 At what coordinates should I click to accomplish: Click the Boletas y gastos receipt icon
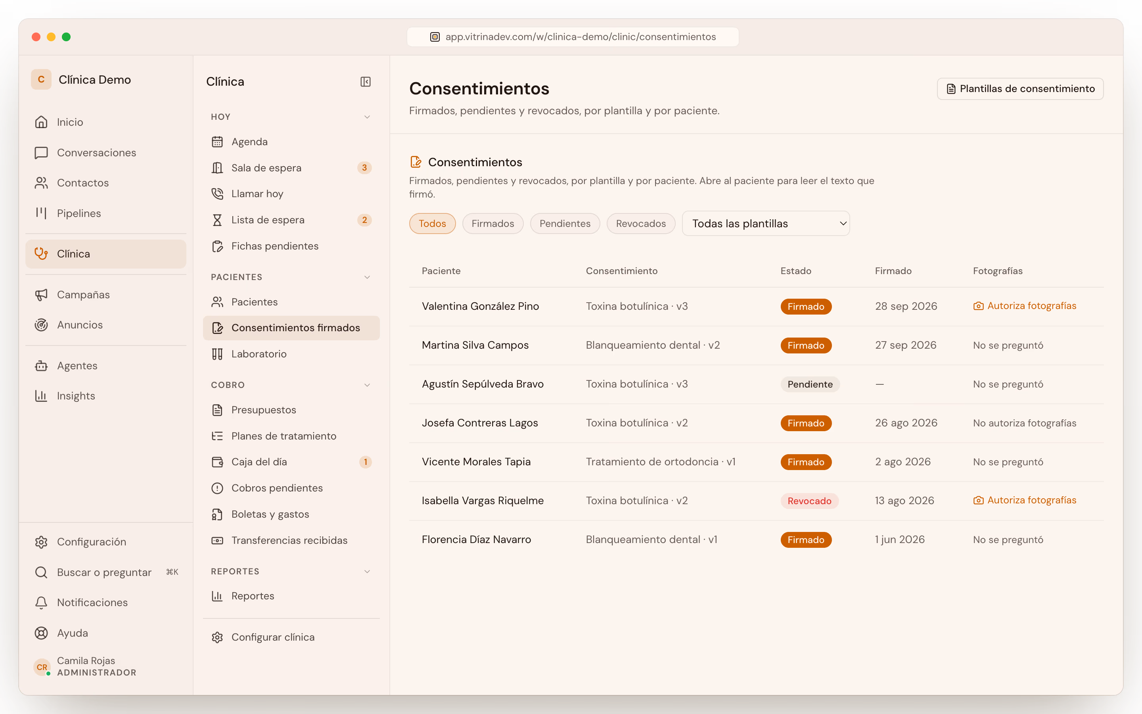click(217, 514)
